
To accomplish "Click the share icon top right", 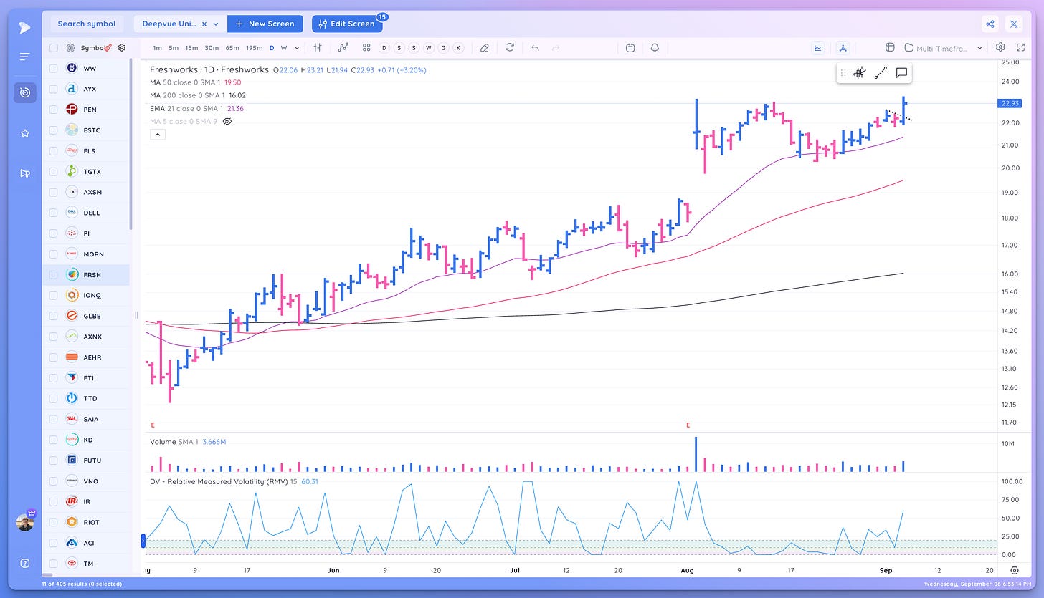I will point(990,24).
